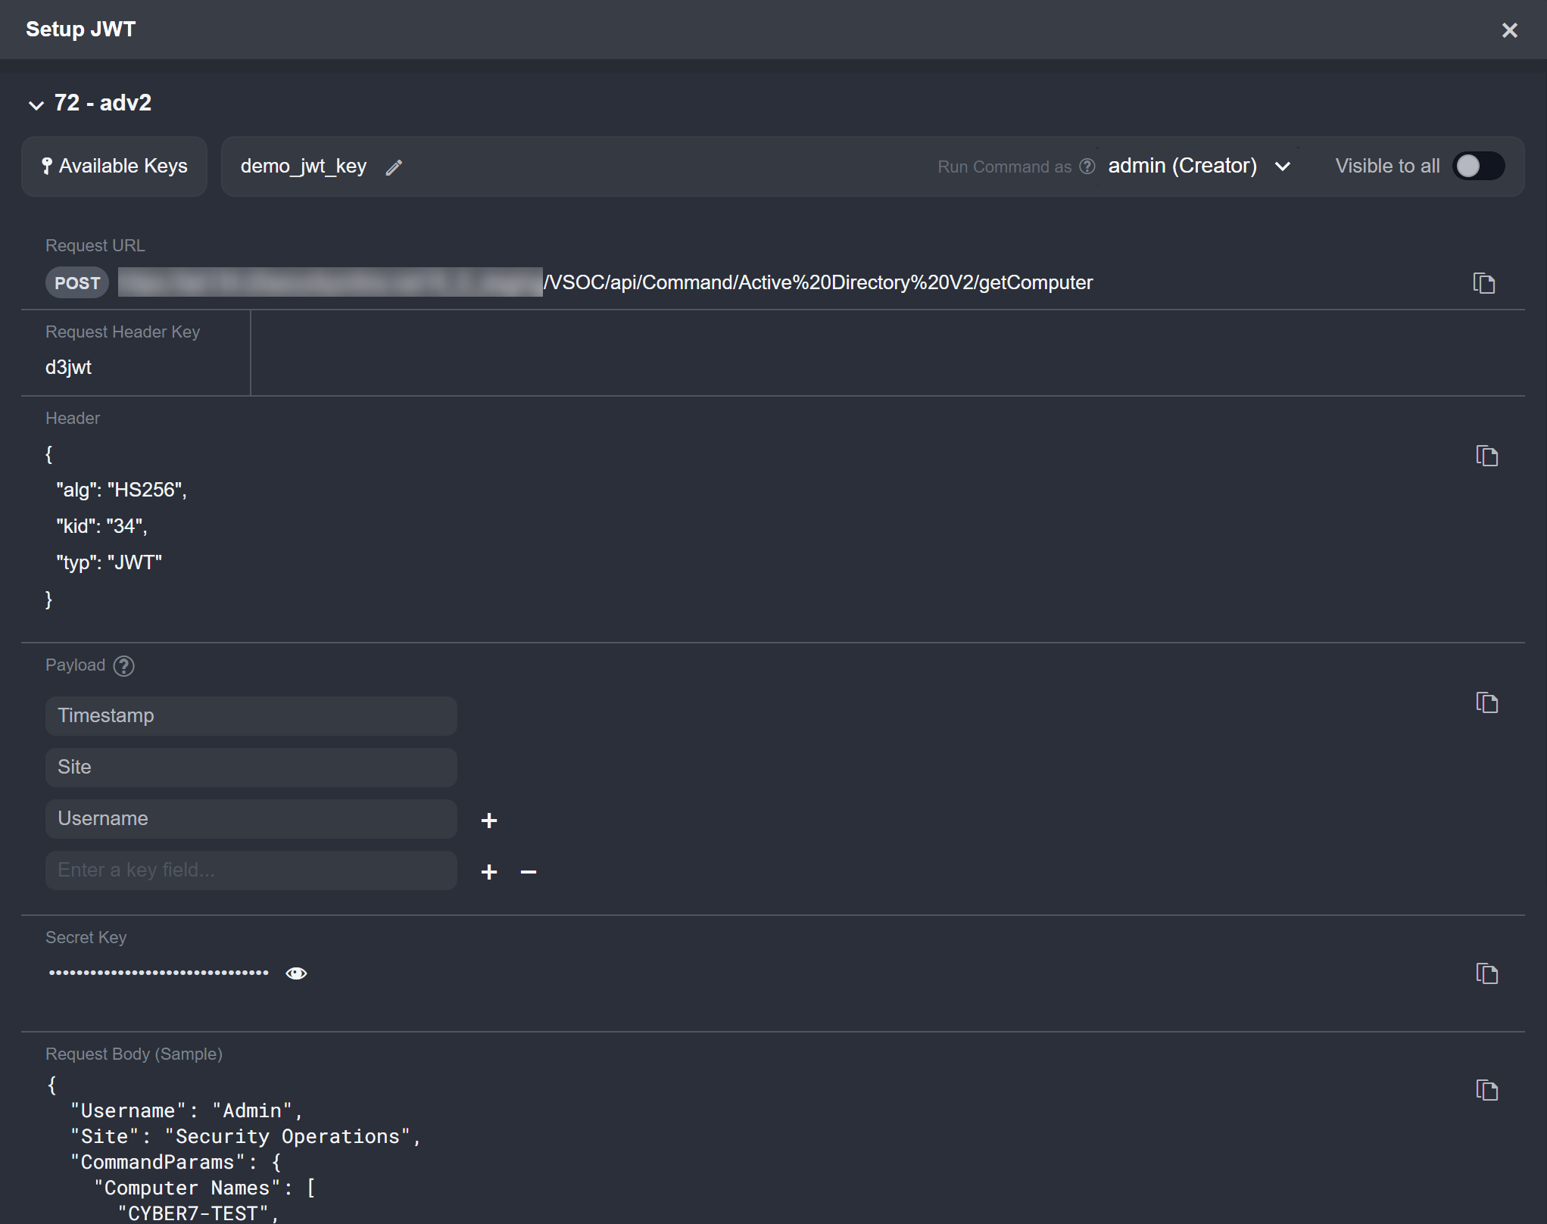Reveal the secret key with the eye icon
The height and width of the screenshot is (1224, 1547).
coord(296,973)
